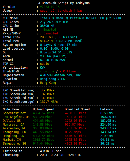Click the timestamp 2024-10-23 08:19:24 UTC
The width and height of the screenshot is (130, 161).
point(60,155)
